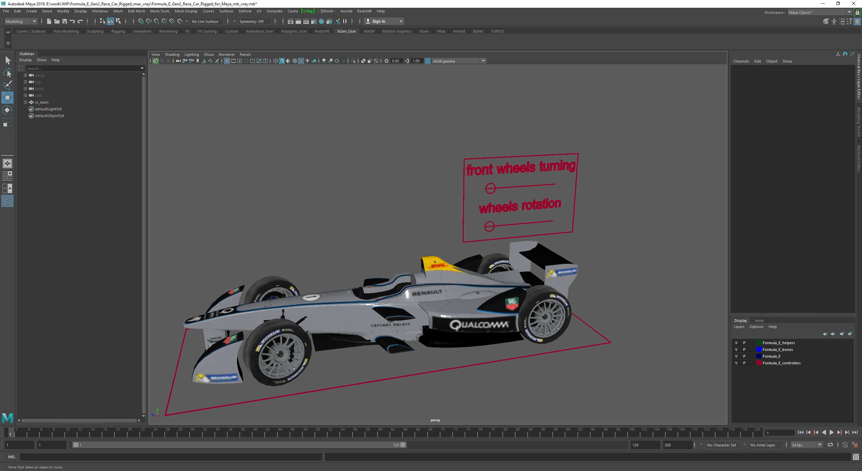This screenshot has height=471, width=862.
Task: Open the viewport Shading menu
Action: (172, 55)
